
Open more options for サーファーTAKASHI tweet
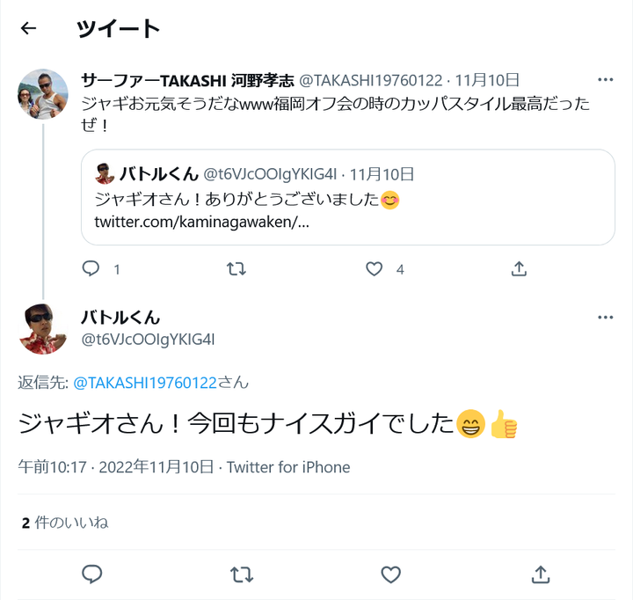605,79
